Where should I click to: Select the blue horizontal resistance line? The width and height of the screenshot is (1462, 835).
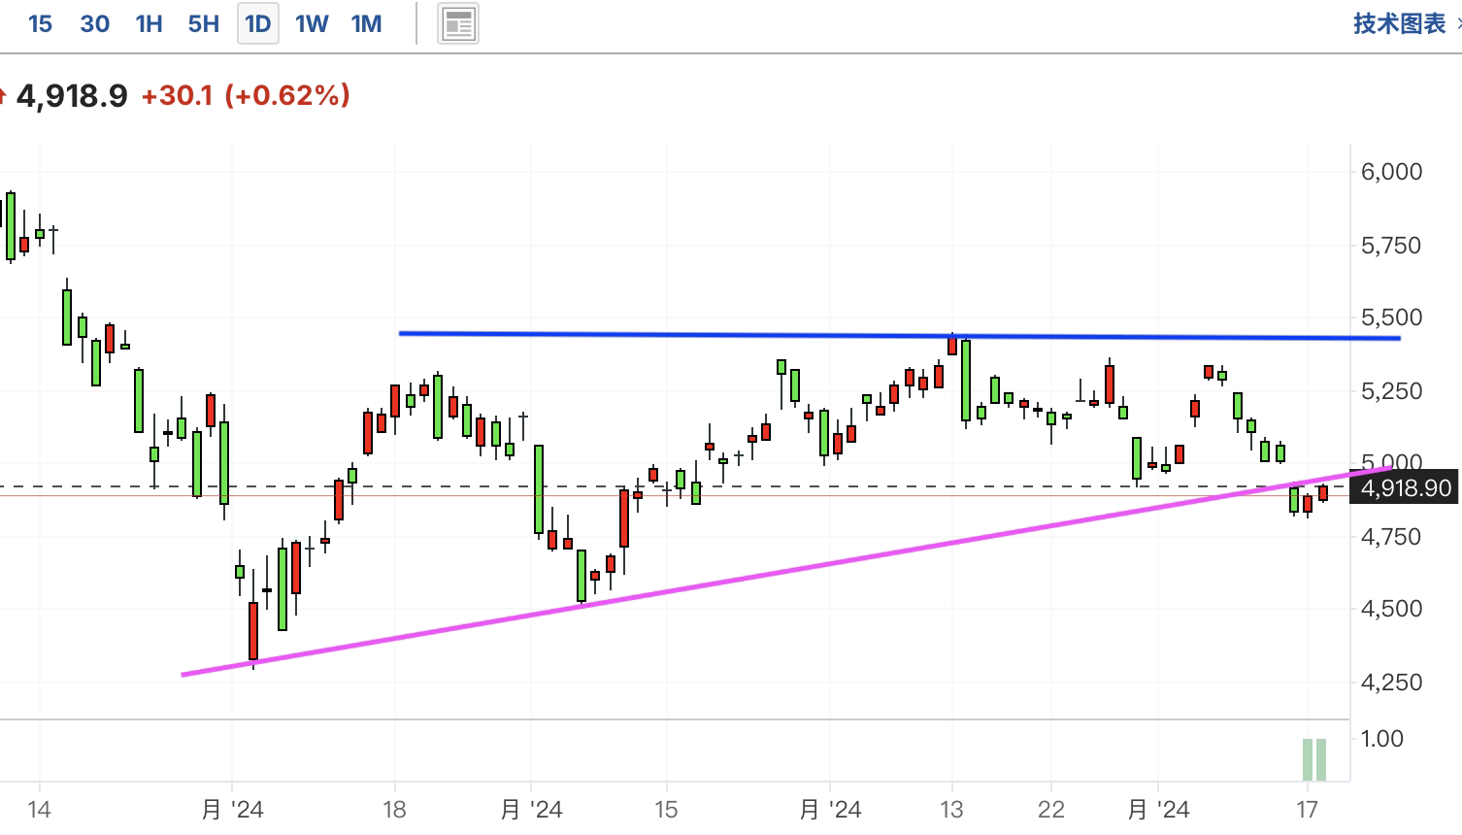tap(899, 336)
